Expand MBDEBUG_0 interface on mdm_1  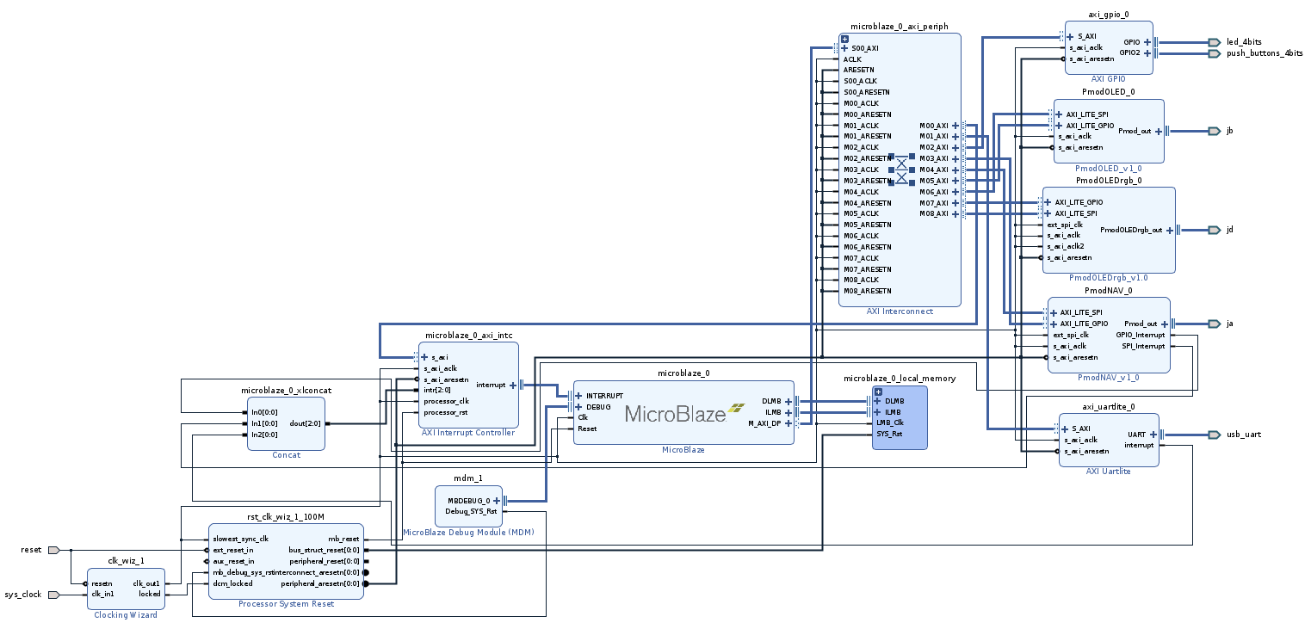point(497,500)
